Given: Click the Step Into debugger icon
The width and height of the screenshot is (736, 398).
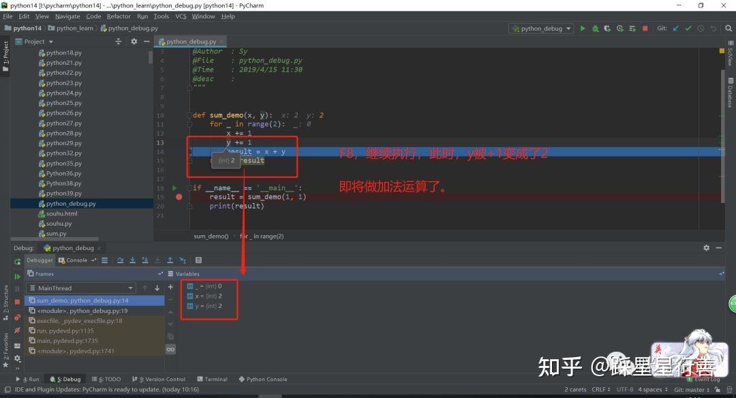Looking at the screenshot, I should coord(133,260).
